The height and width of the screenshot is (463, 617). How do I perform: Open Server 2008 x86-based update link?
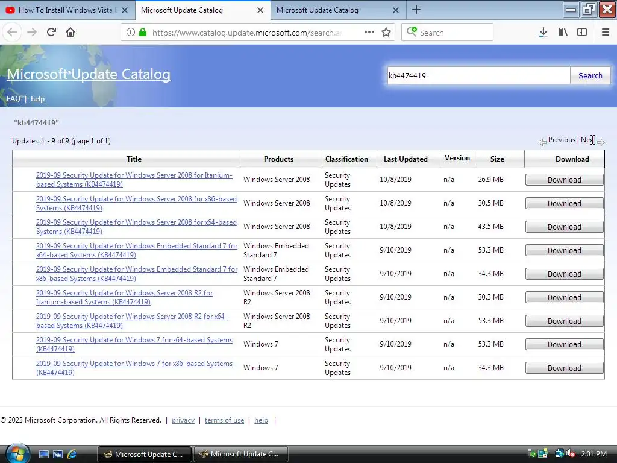(x=137, y=203)
